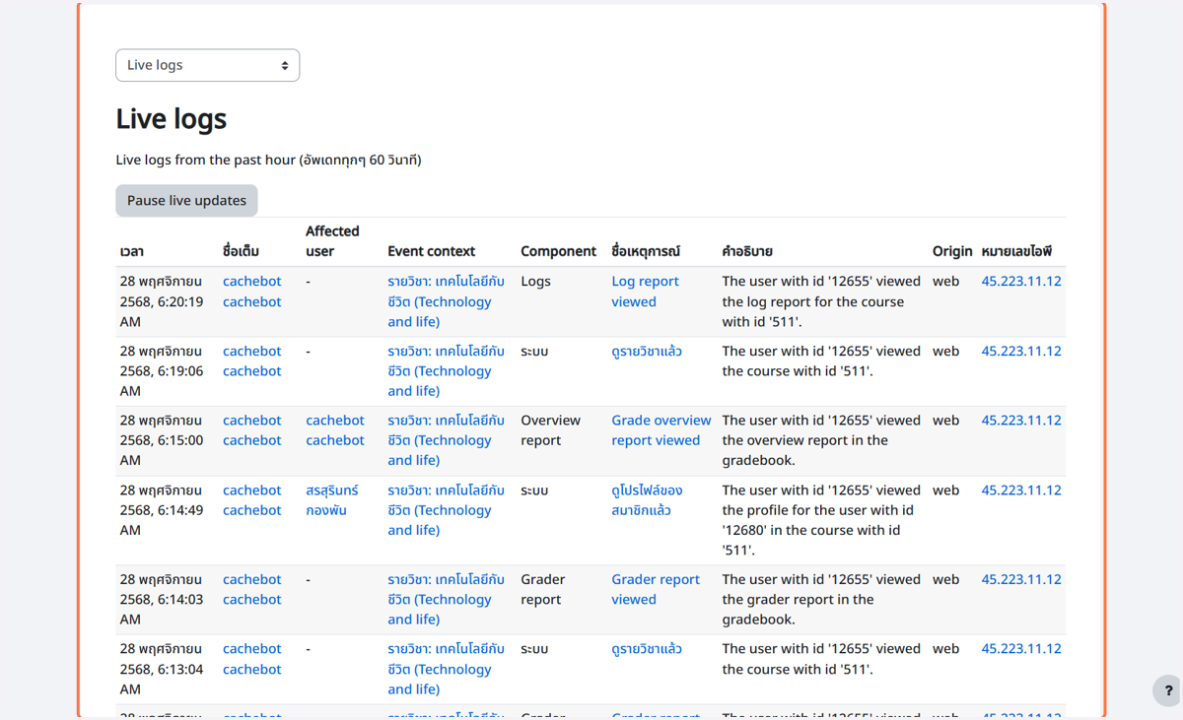Open IP address link in the 6:14:49 row

click(x=1021, y=490)
